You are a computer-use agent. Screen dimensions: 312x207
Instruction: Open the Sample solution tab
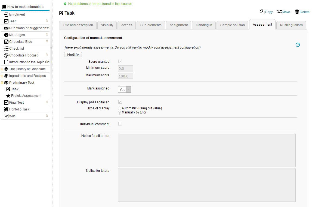coord(232,25)
